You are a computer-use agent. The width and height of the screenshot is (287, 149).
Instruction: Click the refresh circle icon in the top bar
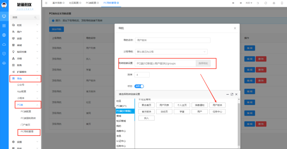(x=266, y=3)
